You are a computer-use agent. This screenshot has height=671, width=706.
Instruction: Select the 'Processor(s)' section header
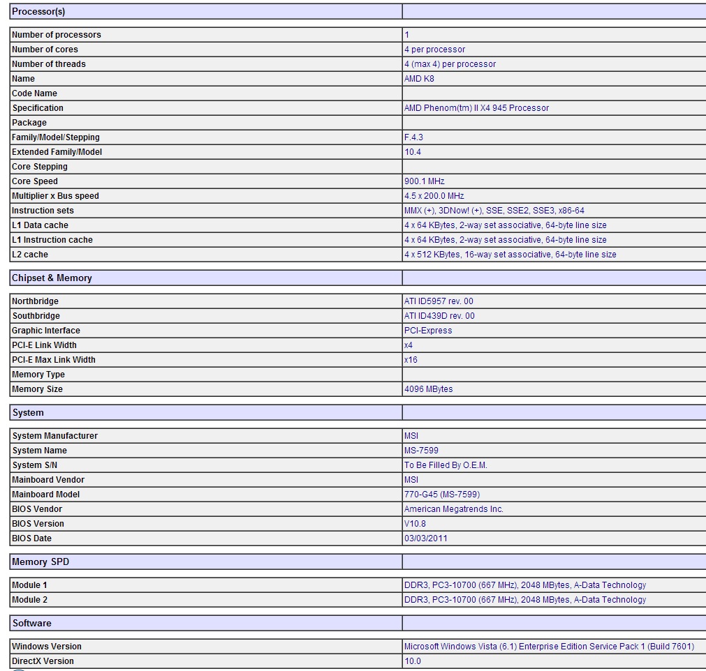[x=38, y=12]
